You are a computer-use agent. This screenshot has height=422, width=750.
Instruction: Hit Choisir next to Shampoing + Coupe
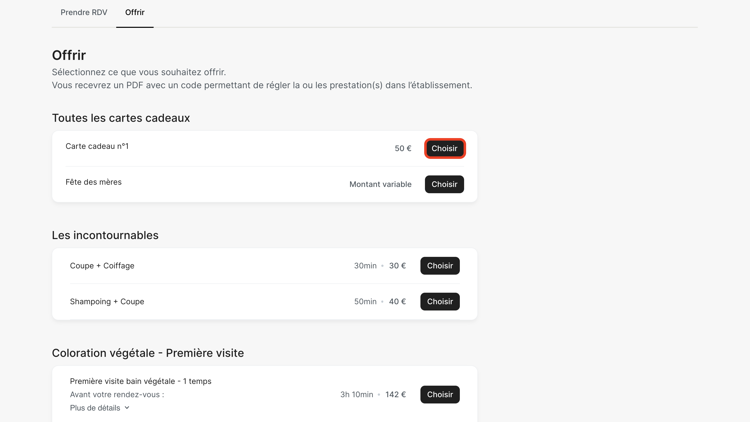[440, 301]
